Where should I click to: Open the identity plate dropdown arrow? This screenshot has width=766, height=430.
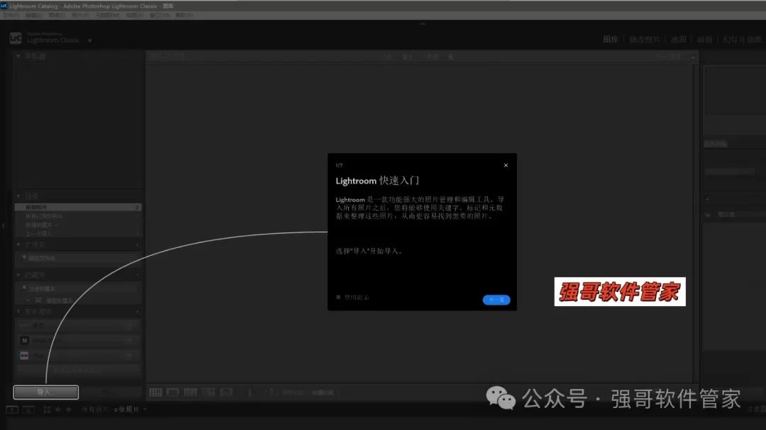90,40
